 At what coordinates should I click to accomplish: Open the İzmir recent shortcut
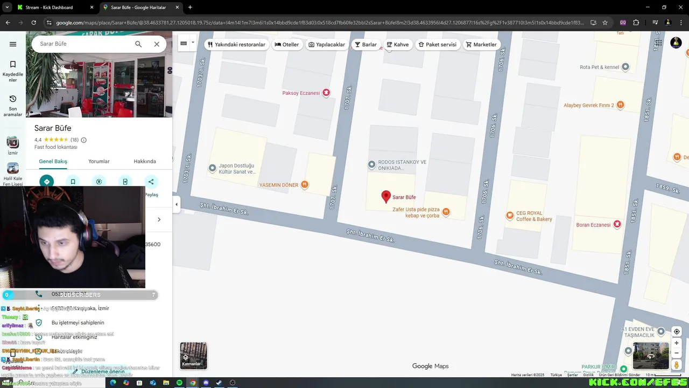[13, 145]
